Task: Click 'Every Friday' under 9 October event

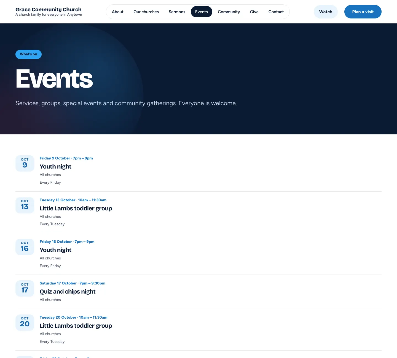Action: pyautogui.click(x=50, y=183)
